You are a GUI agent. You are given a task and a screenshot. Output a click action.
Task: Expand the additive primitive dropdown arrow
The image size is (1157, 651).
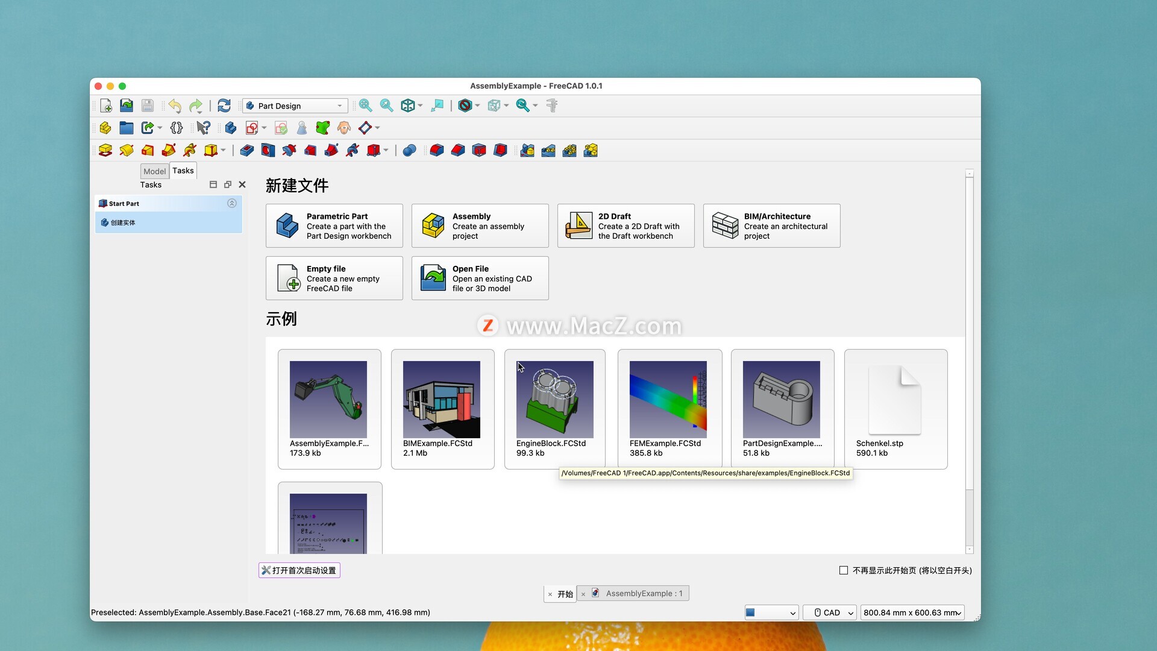pos(223,151)
